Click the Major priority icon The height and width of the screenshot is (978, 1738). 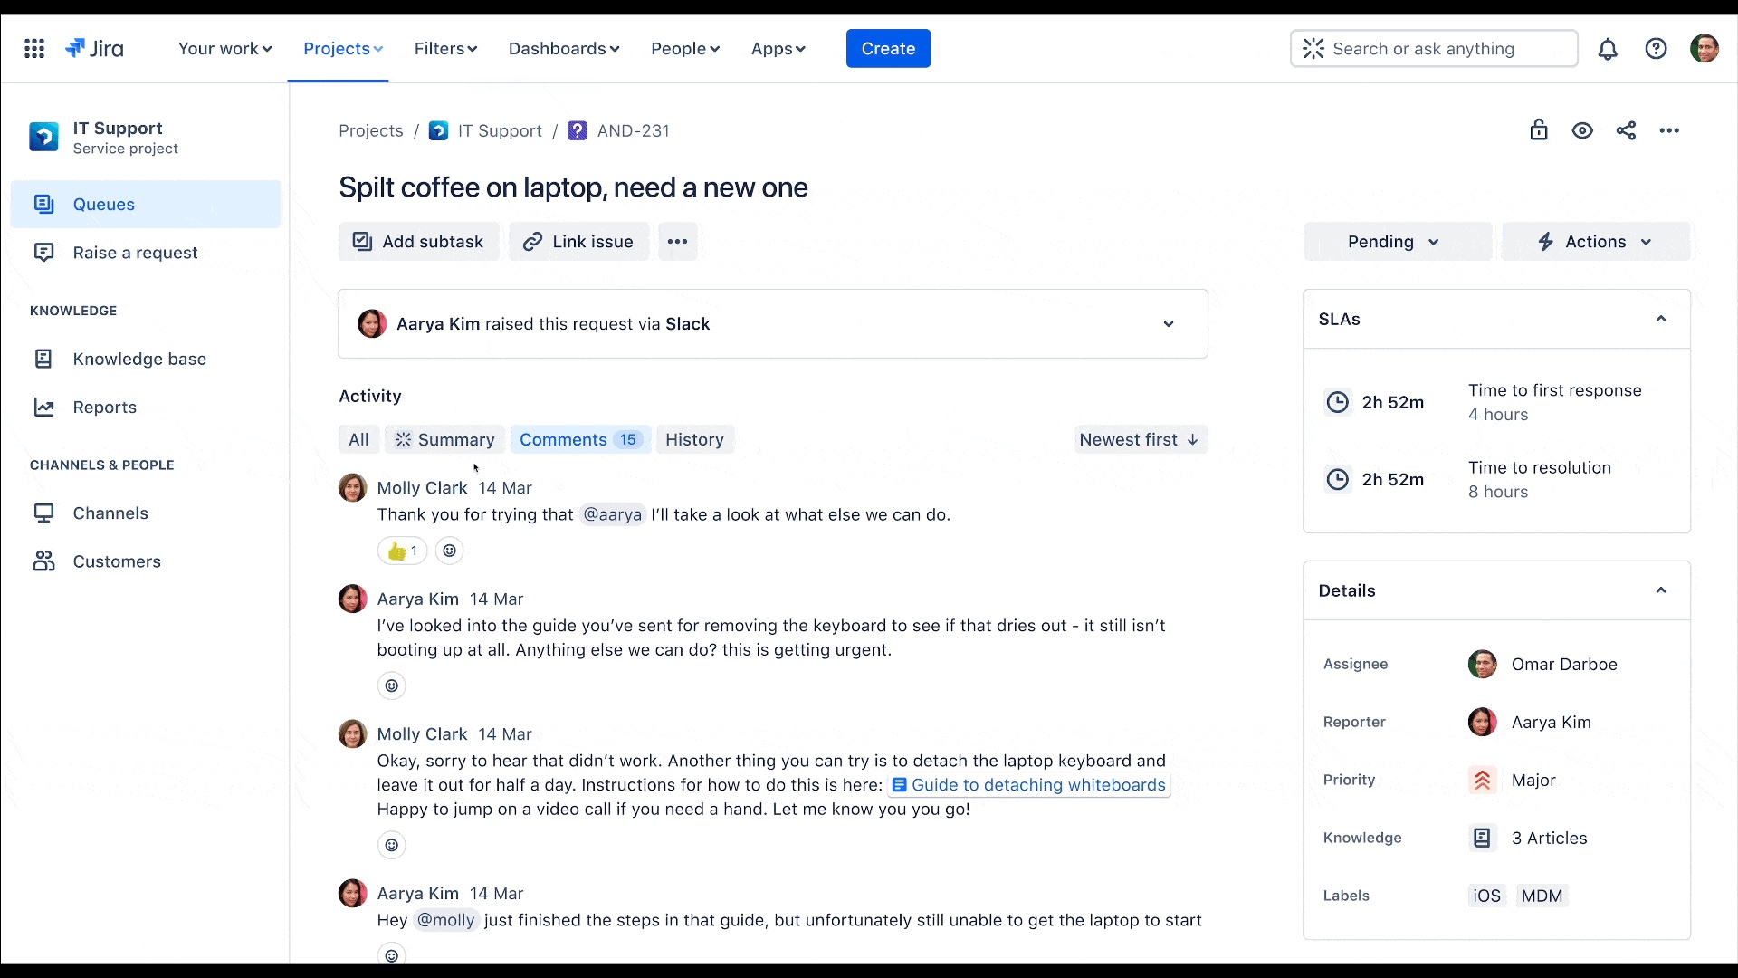(1482, 780)
